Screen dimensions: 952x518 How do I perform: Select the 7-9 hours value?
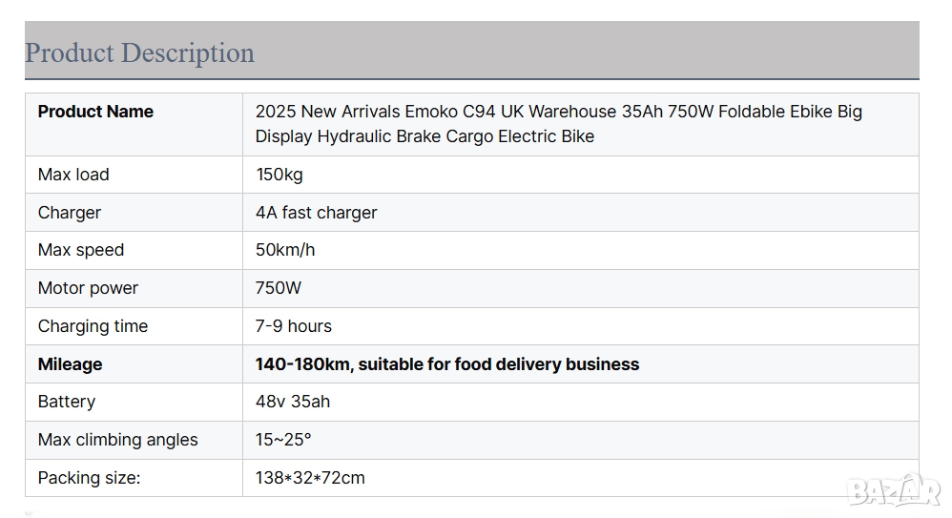pyautogui.click(x=293, y=326)
